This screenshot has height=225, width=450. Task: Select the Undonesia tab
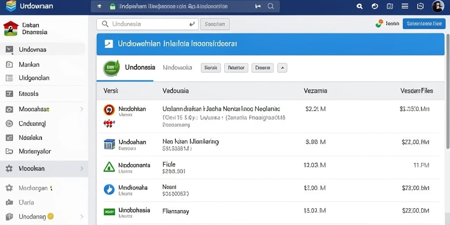140,67
